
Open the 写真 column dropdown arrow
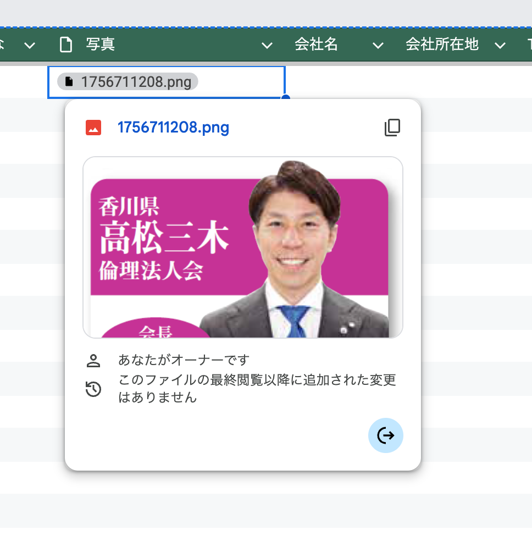click(267, 45)
